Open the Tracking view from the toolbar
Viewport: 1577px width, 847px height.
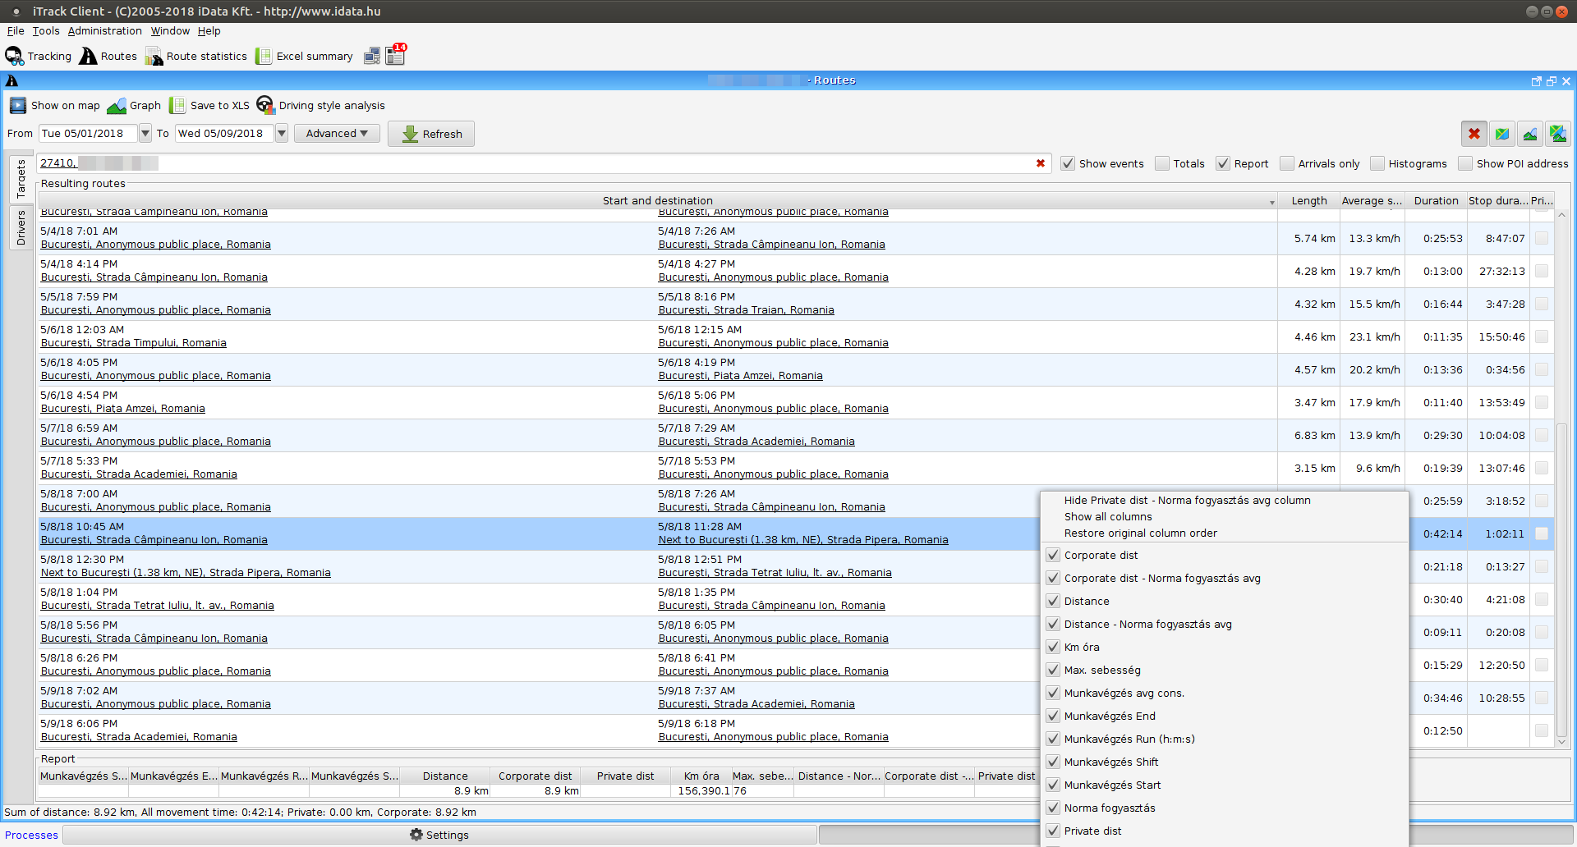(x=39, y=57)
